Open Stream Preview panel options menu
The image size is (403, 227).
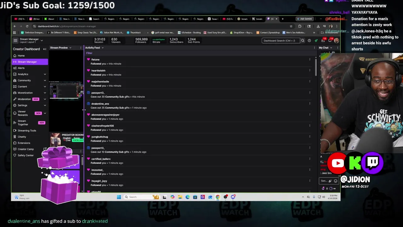click(81, 48)
